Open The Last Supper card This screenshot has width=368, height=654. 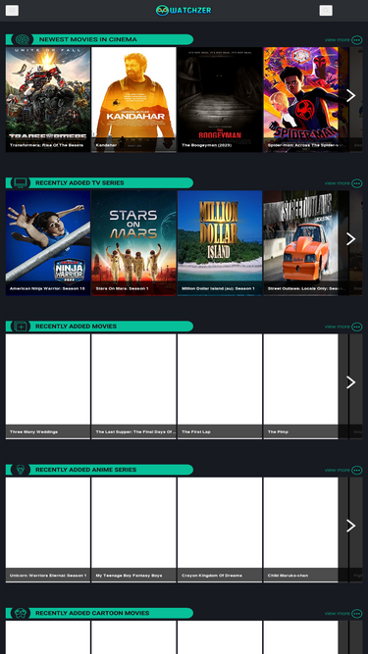[133, 386]
